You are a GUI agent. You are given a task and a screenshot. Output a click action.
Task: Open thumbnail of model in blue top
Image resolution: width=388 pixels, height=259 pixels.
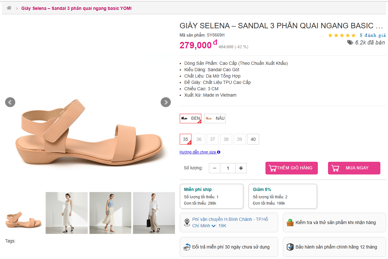coord(110,213)
